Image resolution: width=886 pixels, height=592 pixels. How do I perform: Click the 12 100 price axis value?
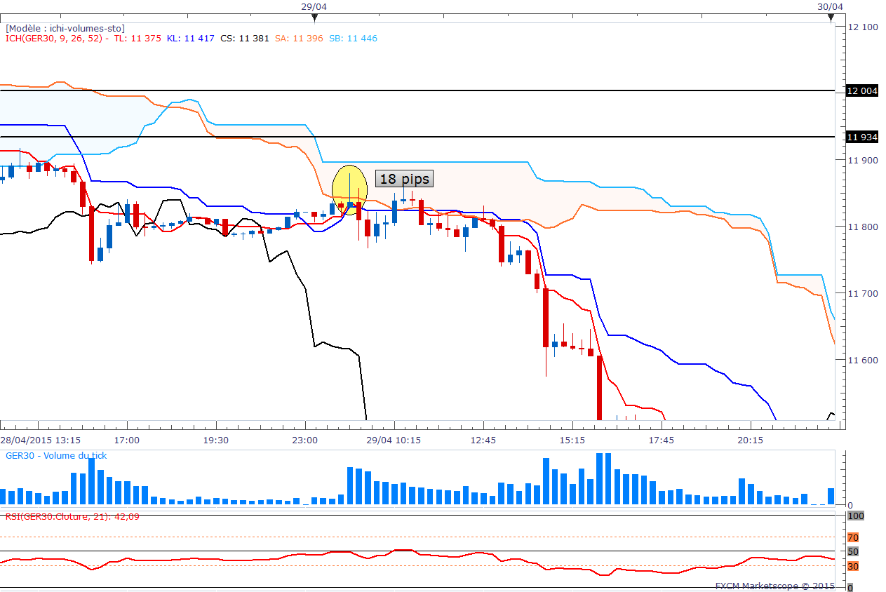click(862, 27)
